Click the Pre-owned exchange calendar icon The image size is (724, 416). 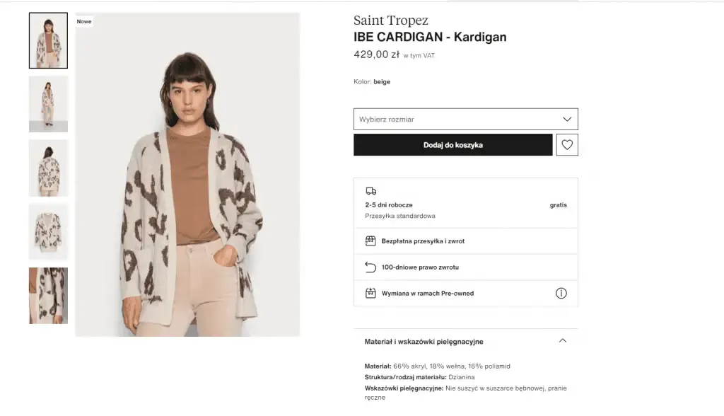pos(370,293)
